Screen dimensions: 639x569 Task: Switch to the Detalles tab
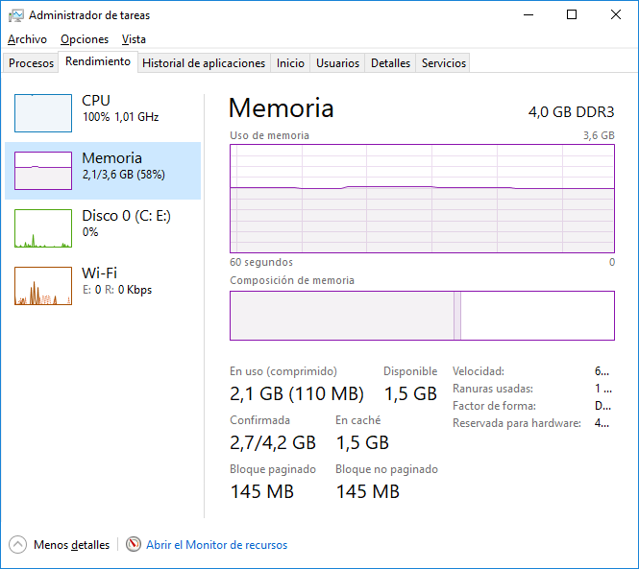tap(391, 63)
